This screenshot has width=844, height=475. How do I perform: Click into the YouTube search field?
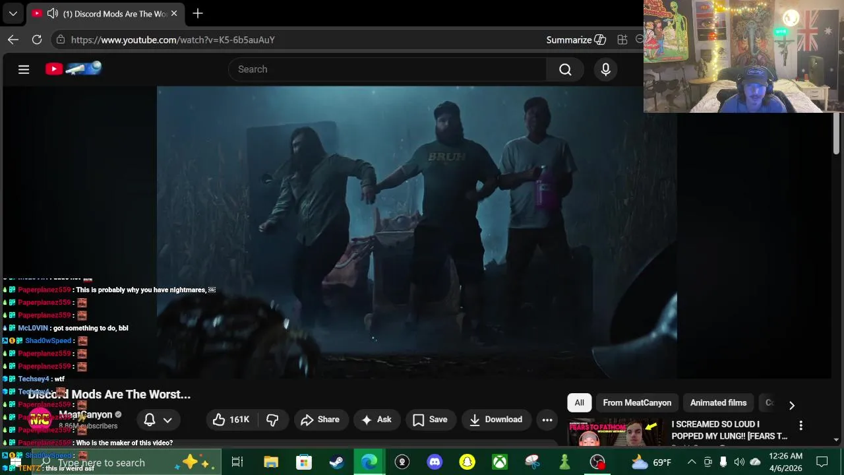[x=388, y=69]
